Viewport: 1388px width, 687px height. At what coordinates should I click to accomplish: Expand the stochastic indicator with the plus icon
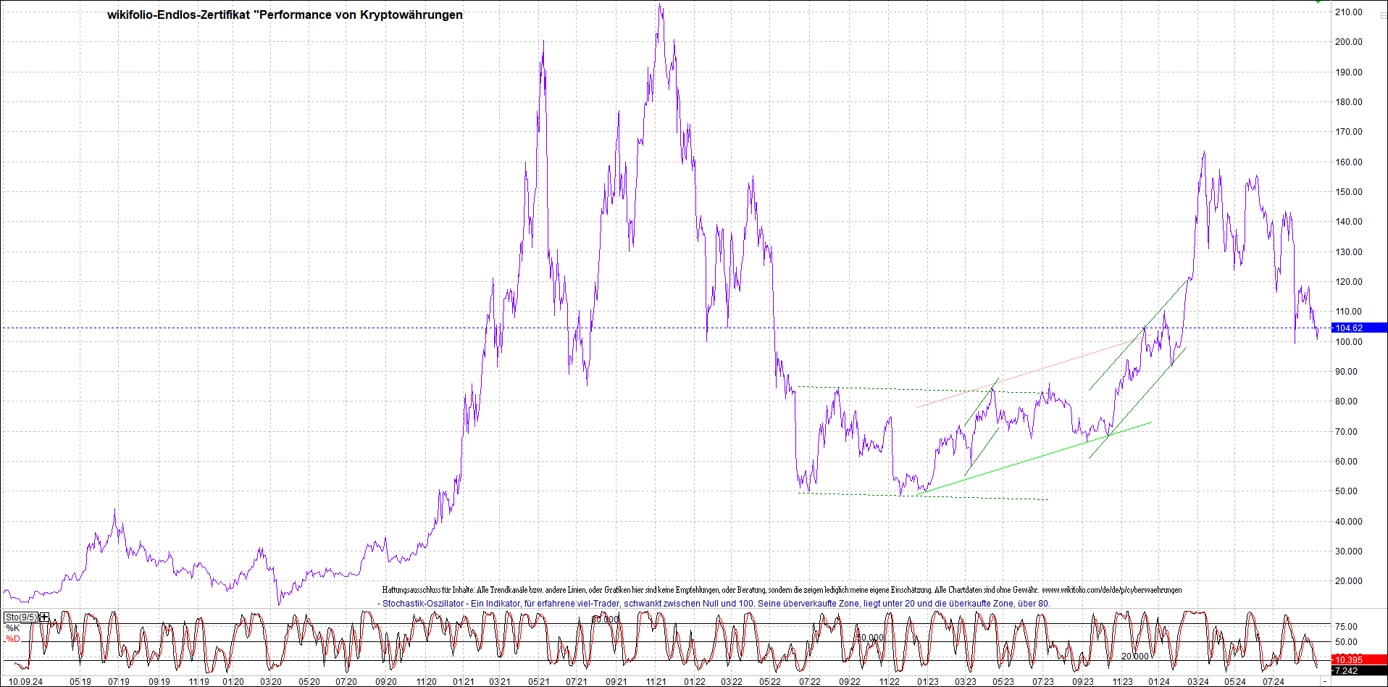pyautogui.click(x=45, y=617)
